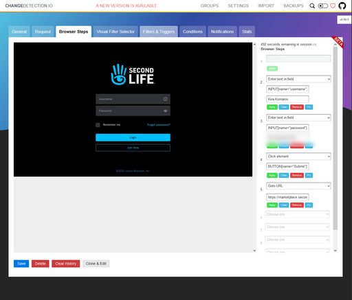This screenshot has height=300, width=352.
Task: Click the down arrow of preview scrollbar
Action: (254, 251)
